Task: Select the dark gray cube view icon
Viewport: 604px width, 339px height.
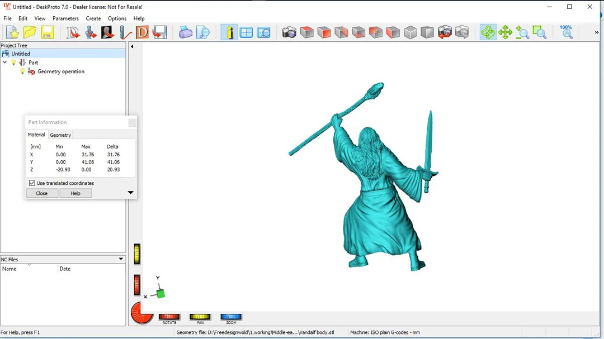Action: coord(428,32)
